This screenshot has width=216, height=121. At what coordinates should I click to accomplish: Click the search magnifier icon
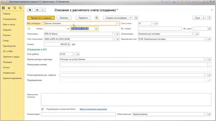pos(20,8)
